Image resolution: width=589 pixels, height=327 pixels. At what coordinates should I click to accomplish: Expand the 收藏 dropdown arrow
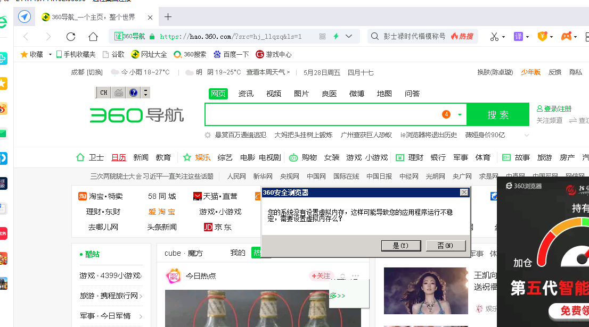50,55
